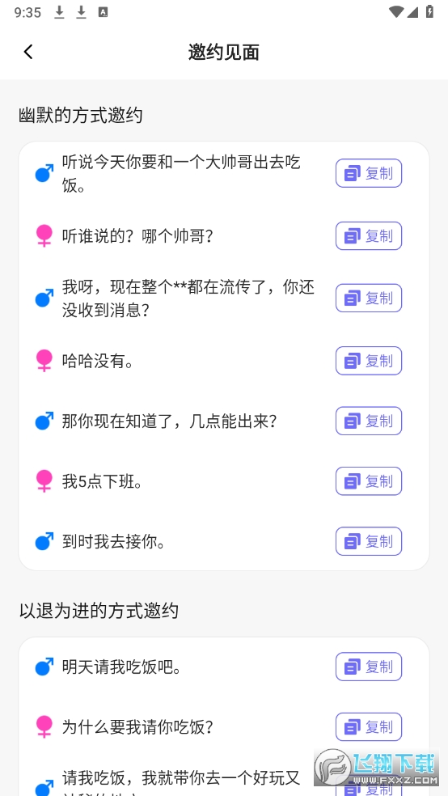Tap the male icon beside '明天请我吃饭吧'

(x=44, y=667)
